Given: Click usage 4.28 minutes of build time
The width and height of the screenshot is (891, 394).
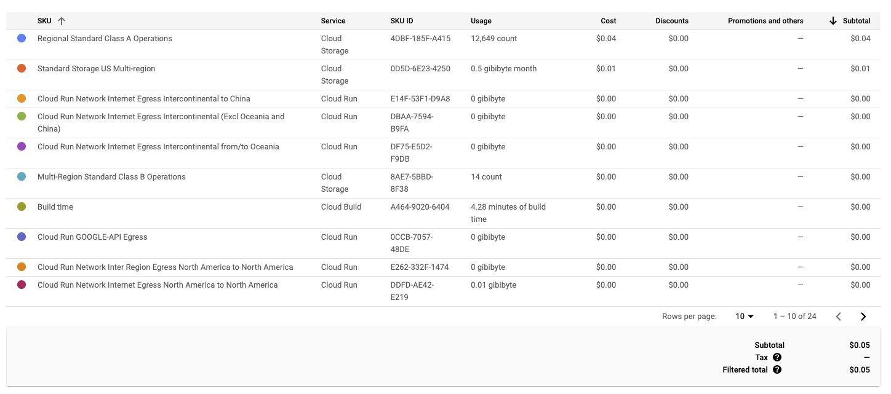Looking at the screenshot, I should 508,213.
